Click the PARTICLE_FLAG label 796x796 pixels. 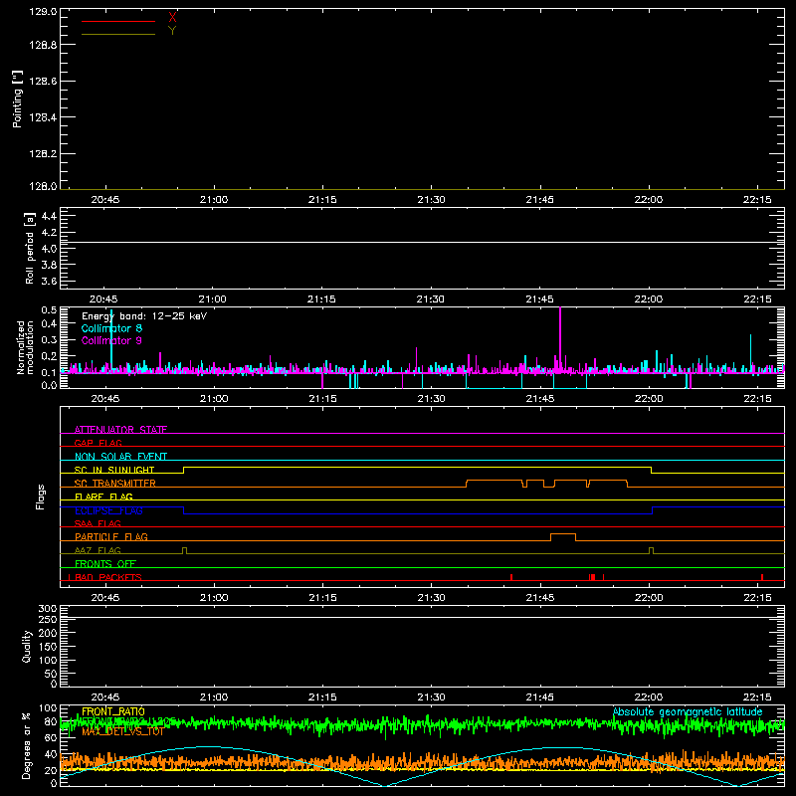coord(111,536)
